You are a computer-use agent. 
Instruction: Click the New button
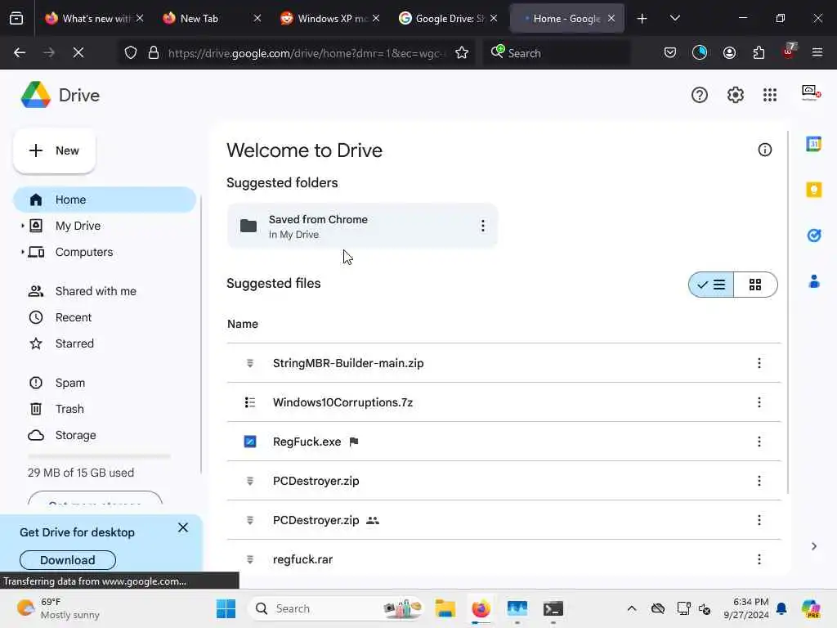(x=55, y=150)
